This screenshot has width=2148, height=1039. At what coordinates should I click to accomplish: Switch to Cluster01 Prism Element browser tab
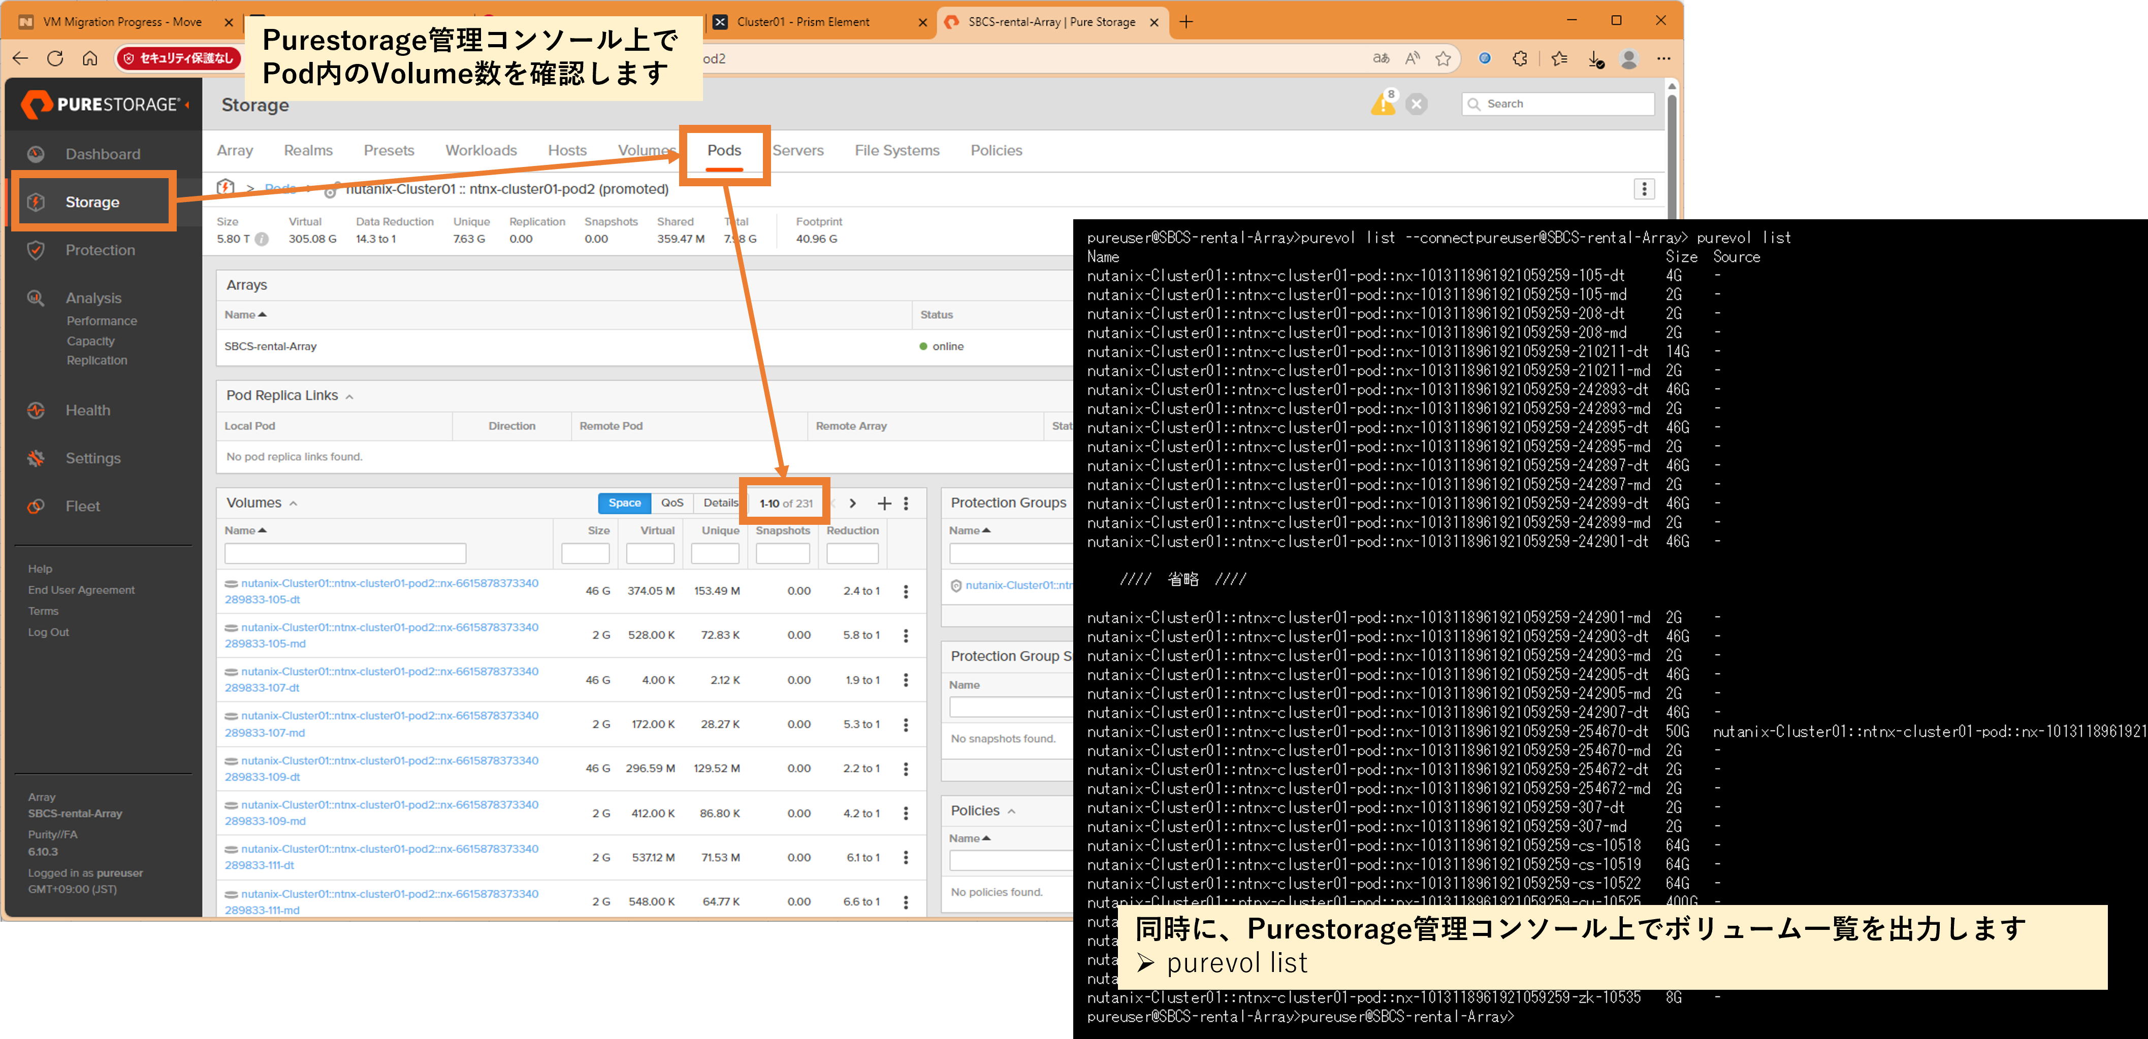point(820,22)
